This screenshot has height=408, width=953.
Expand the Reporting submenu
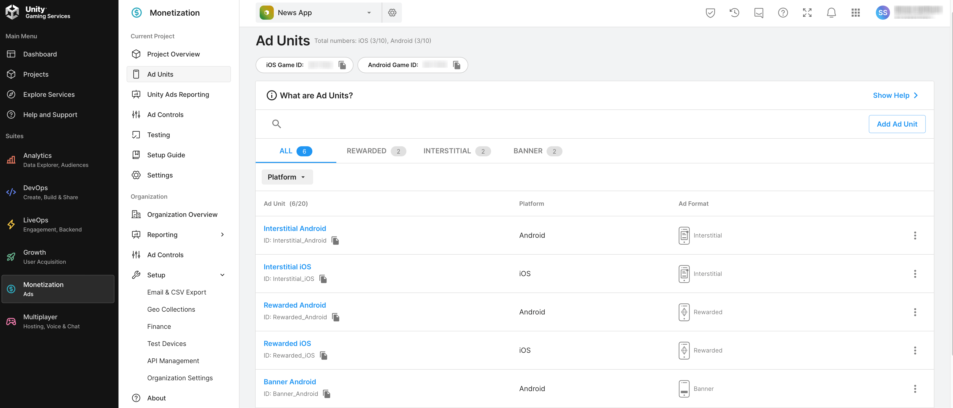pyautogui.click(x=222, y=235)
